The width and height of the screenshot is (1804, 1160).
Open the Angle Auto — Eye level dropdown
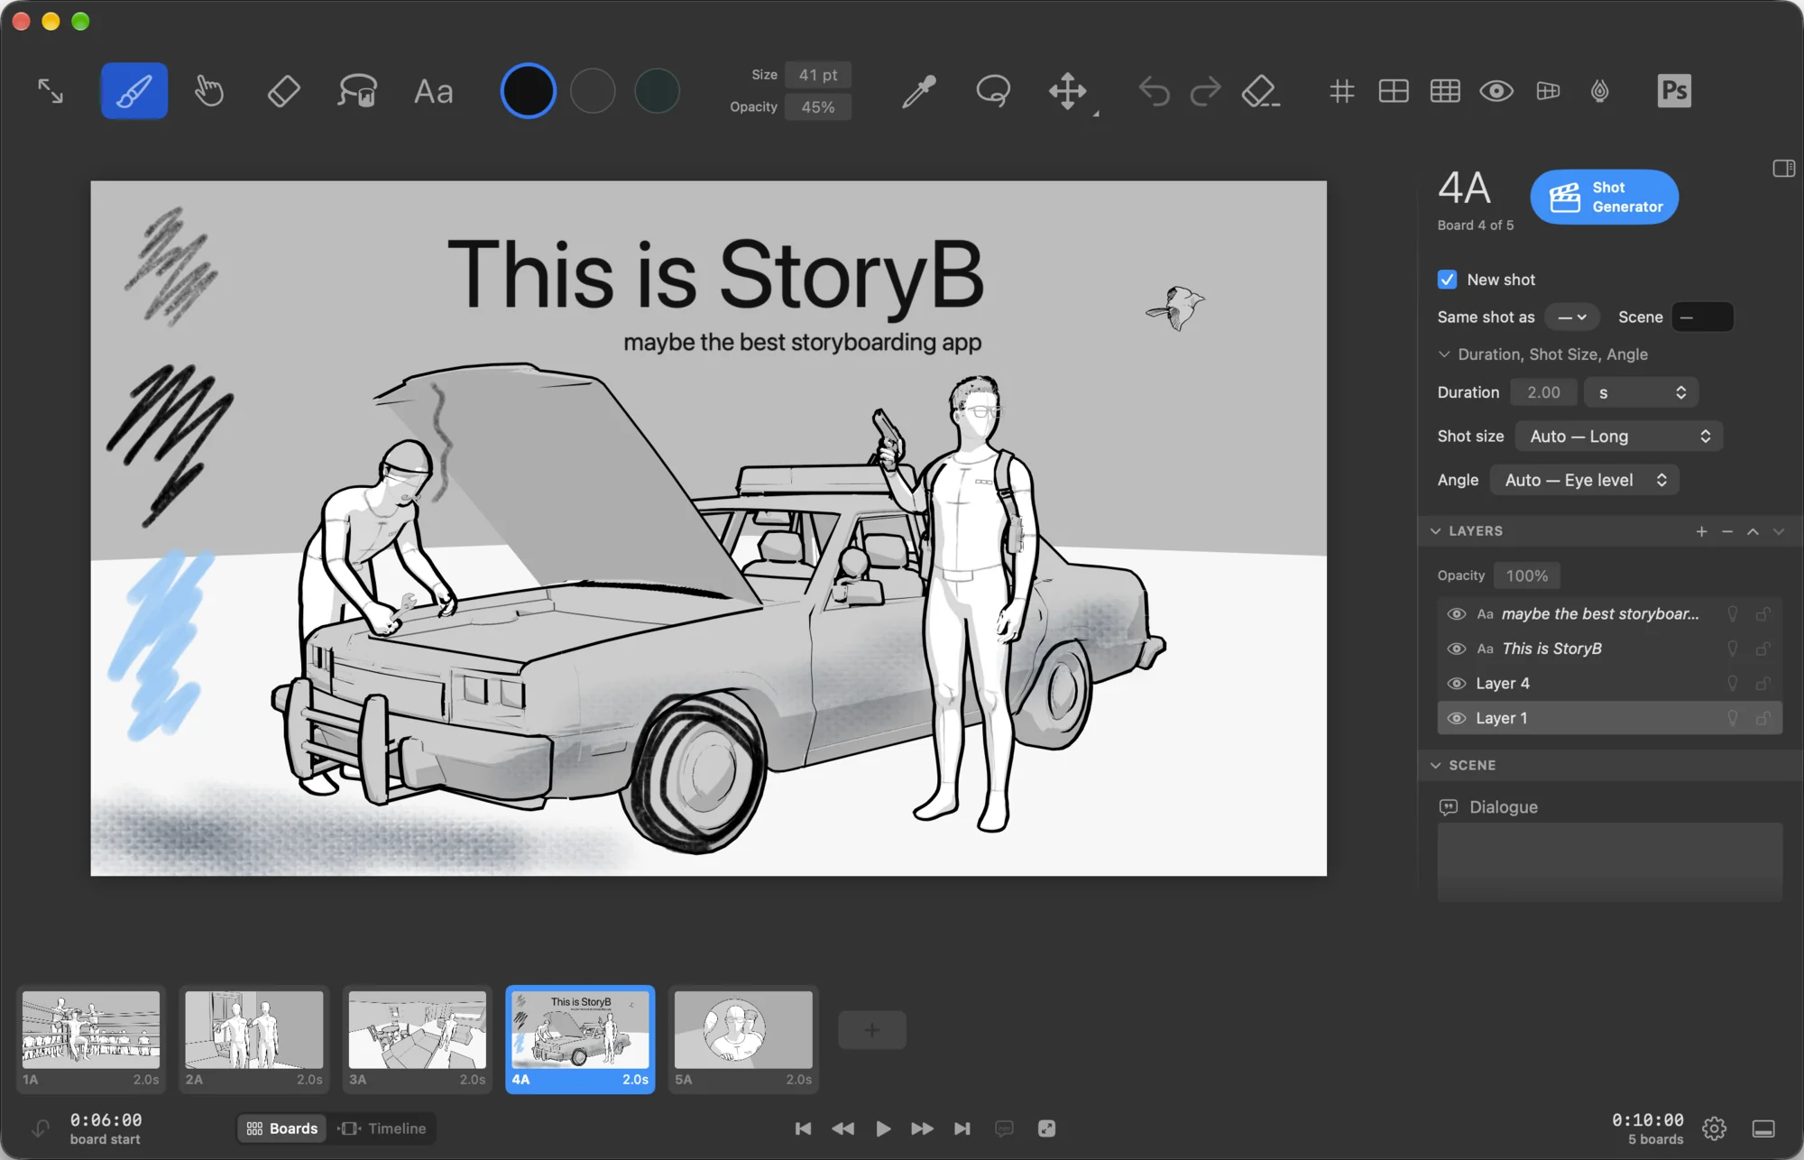coord(1585,481)
